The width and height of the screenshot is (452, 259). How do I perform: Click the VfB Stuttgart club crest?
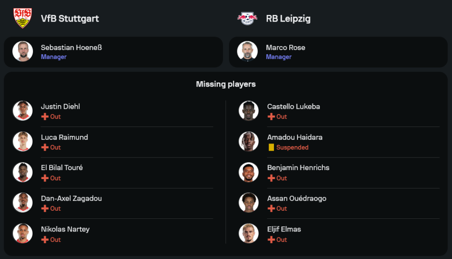click(x=23, y=18)
